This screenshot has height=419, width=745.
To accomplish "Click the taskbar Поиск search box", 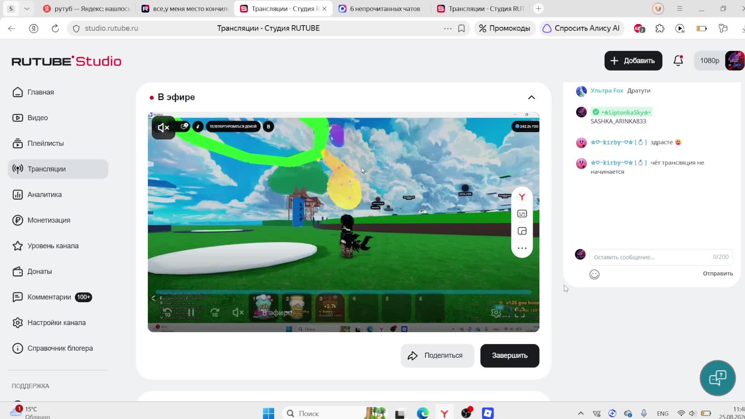I will tap(335, 413).
